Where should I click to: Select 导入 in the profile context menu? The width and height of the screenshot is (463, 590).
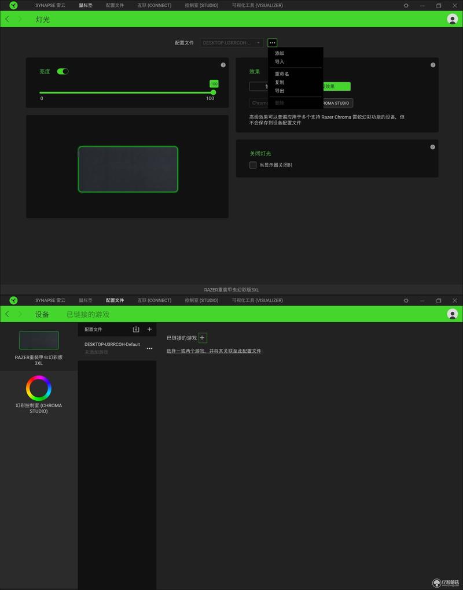coord(280,62)
